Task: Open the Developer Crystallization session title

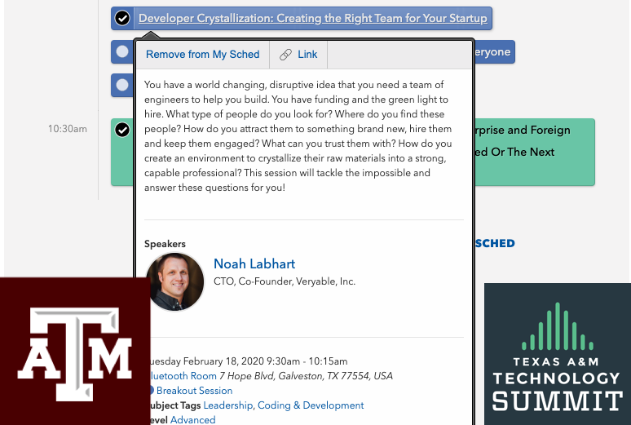Action: pos(313,18)
